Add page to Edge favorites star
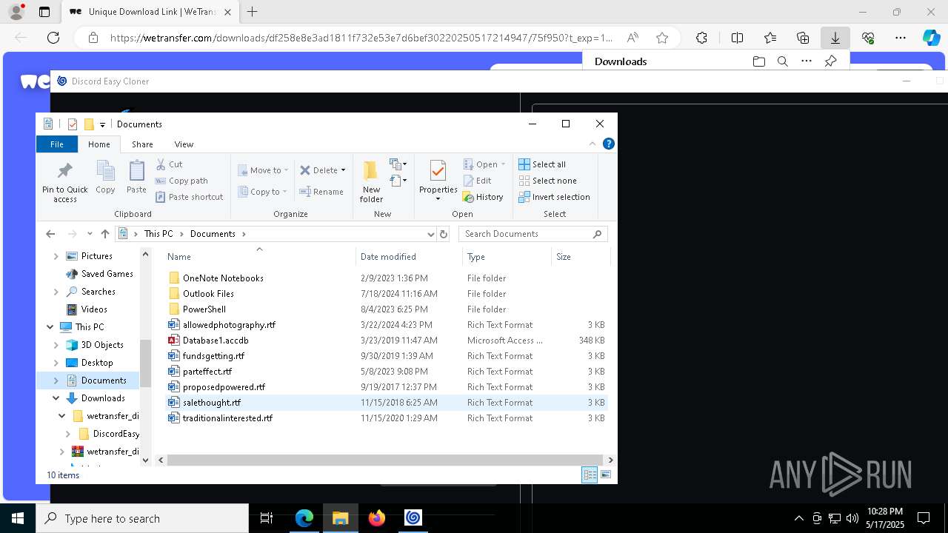The image size is (948, 533). tap(662, 38)
